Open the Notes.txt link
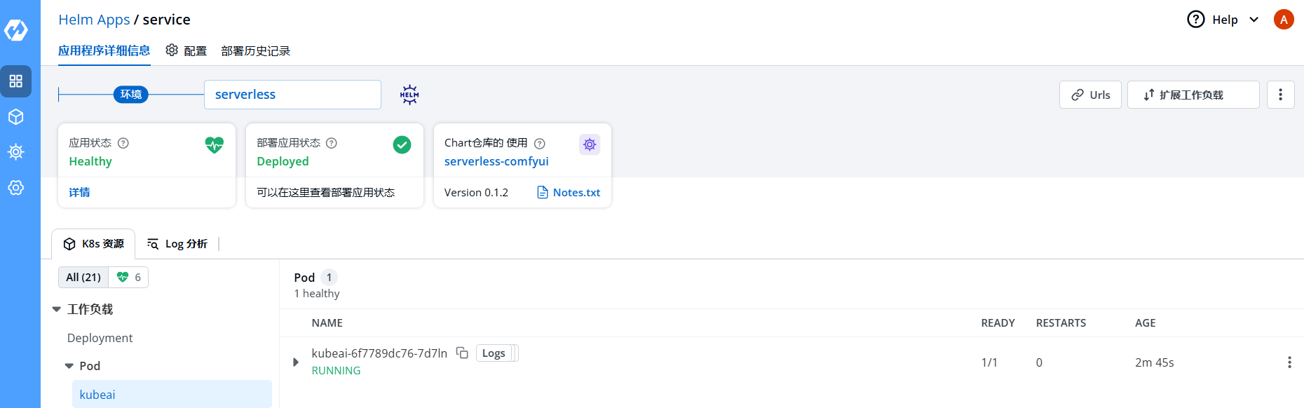This screenshot has height=408, width=1304. tap(569, 192)
